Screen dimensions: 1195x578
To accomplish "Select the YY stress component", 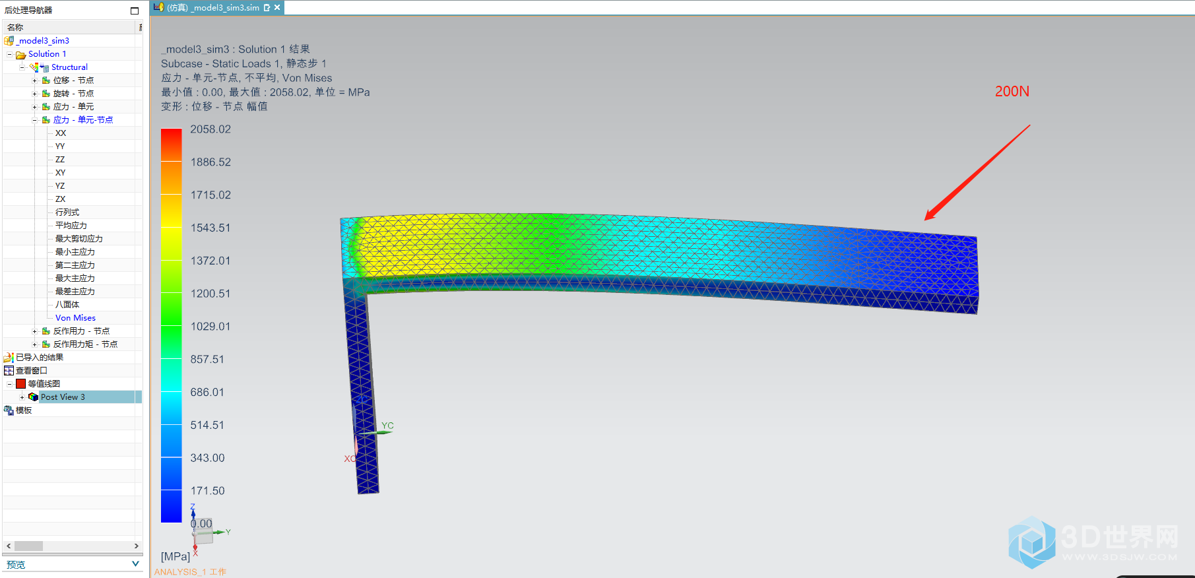I will pos(60,146).
